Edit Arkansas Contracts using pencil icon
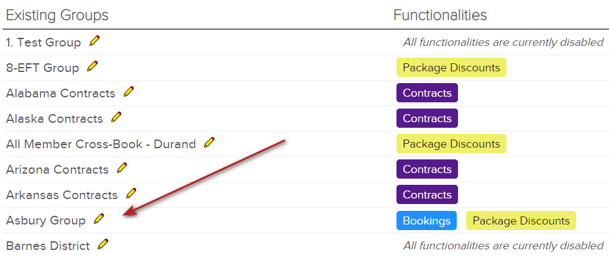This screenshot has width=609, height=258. (131, 193)
